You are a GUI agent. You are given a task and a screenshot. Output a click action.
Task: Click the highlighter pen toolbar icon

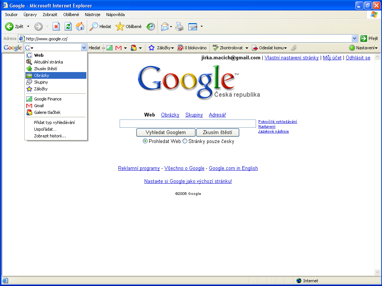(294, 48)
